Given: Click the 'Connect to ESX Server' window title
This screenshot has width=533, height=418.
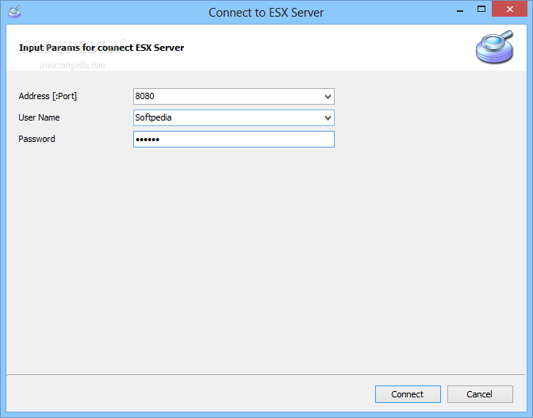Looking at the screenshot, I should [x=266, y=13].
